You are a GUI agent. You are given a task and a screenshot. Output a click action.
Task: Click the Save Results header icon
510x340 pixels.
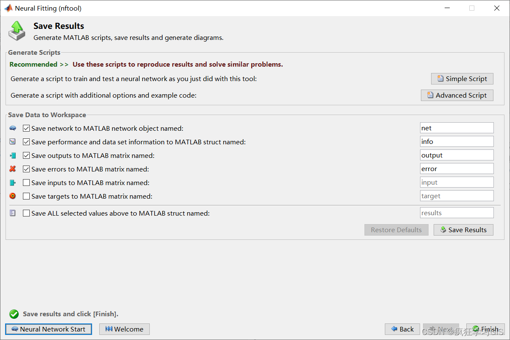[x=17, y=31]
